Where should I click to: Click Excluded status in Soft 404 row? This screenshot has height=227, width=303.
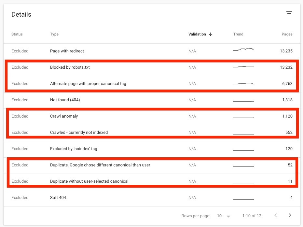pos(20,198)
